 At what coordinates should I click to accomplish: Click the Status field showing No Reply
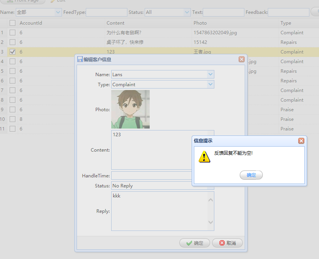(x=152, y=185)
